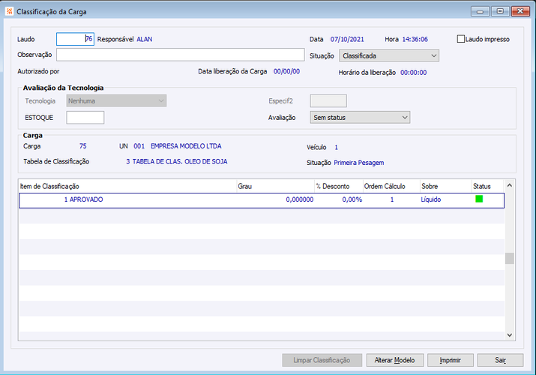Select the 1 APROVADO classification row
536x375 pixels.
tap(262, 200)
